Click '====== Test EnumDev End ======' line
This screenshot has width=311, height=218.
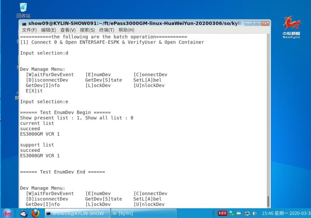(x=63, y=172)
